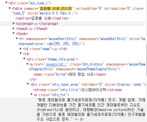147x122 pixels.
Task: Open the javascript:; href link
Action: point(56,64)
